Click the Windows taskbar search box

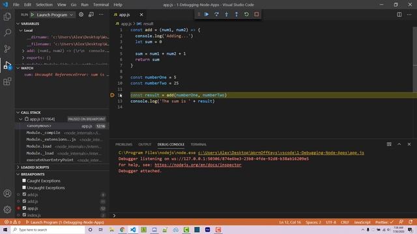click(x=48, y=229)
